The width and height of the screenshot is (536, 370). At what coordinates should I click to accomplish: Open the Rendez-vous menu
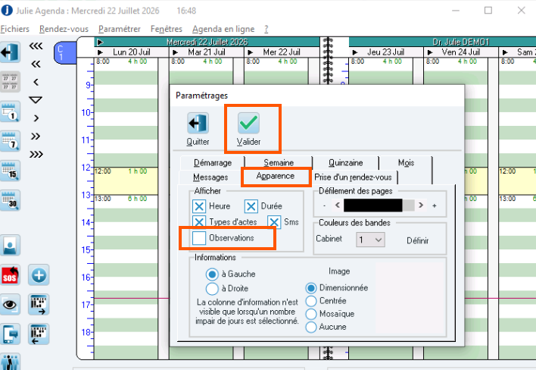point(64,29)
